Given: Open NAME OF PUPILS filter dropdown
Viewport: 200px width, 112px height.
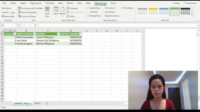Looking at the screenshot, I should (x=35, y=34).
